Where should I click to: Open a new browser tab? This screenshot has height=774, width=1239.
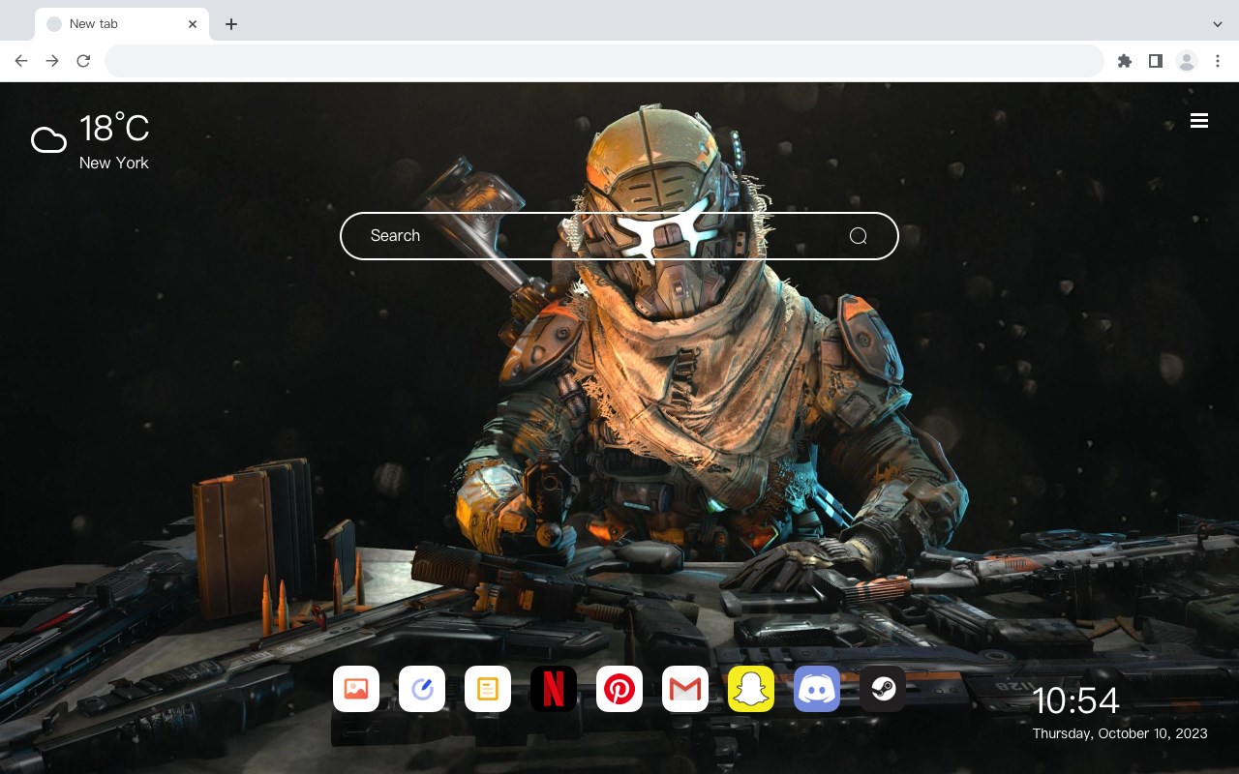[230, 24]
